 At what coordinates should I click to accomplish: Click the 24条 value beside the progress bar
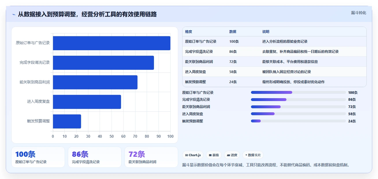pyautogui.click(x=352, y=121)
